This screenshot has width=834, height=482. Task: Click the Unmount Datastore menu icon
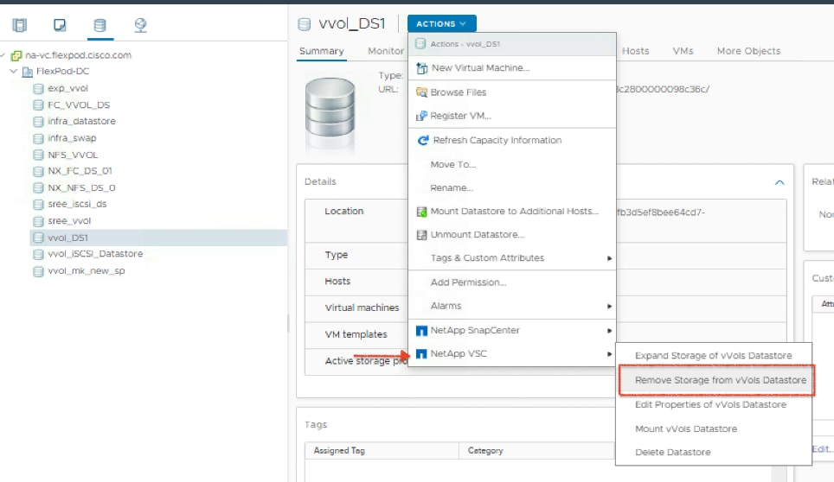[422, 235]
